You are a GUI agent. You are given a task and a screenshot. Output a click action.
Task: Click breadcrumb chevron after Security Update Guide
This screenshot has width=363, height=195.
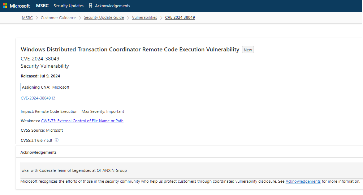128,18
